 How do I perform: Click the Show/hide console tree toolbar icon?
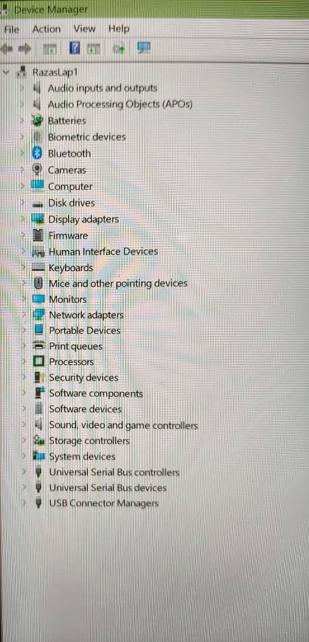50,49
